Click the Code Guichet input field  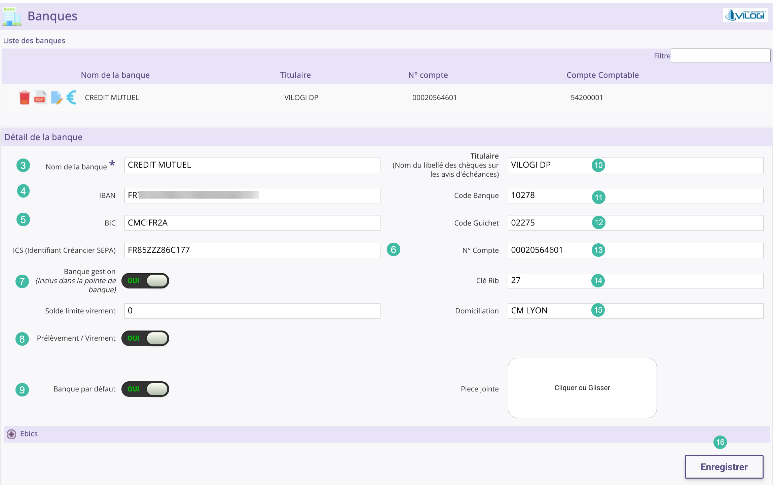[x=635, y=223]
